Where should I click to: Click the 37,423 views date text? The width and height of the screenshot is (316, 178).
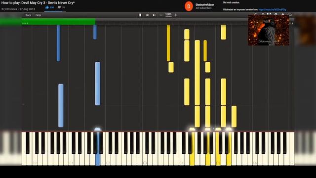point(18,9)
